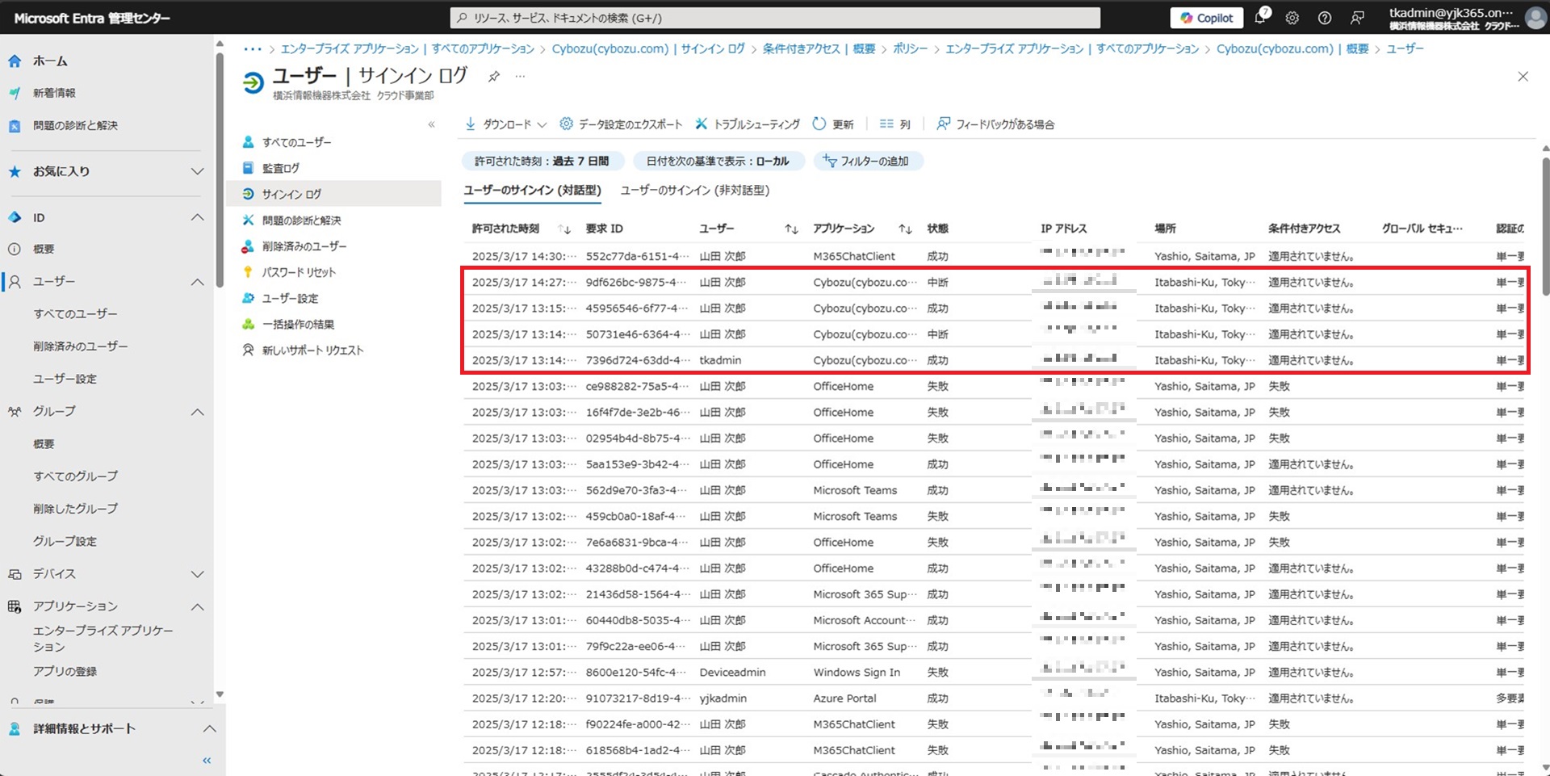
Task: Sort by アプリケーション column arrows
Action: point(905,229)
